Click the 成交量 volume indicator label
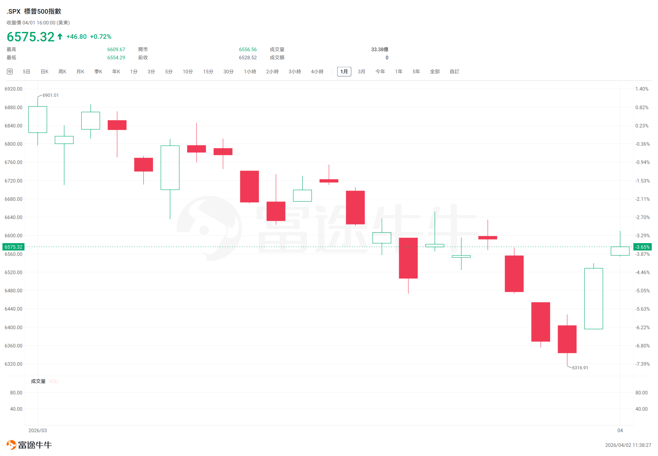 (38, 381)
